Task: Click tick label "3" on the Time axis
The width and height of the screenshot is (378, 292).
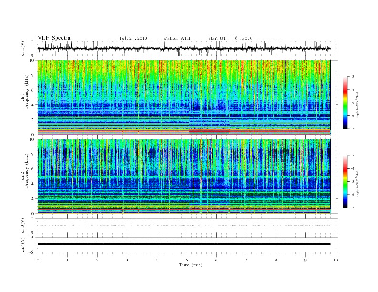Action: click(127, 260)
